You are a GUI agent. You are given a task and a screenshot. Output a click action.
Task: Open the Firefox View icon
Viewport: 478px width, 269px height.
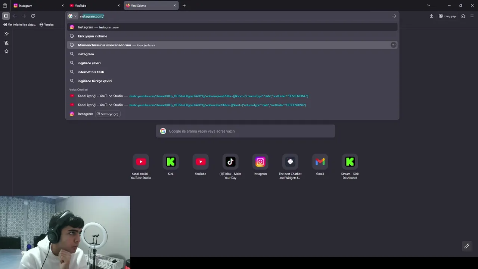[x=5, y=6]
